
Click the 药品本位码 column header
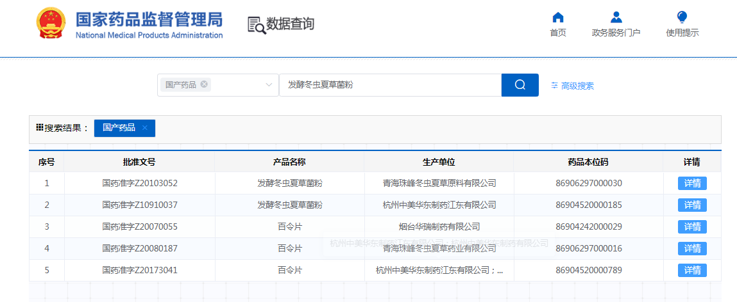[x=588, y=163]
